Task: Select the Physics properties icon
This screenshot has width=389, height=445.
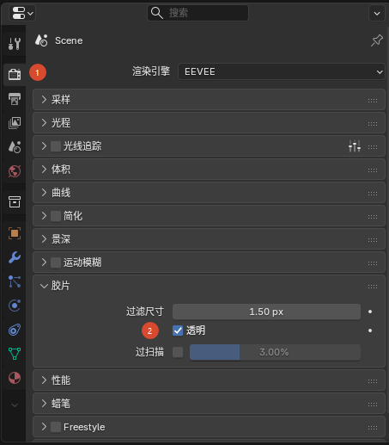Action: point(15,306)
